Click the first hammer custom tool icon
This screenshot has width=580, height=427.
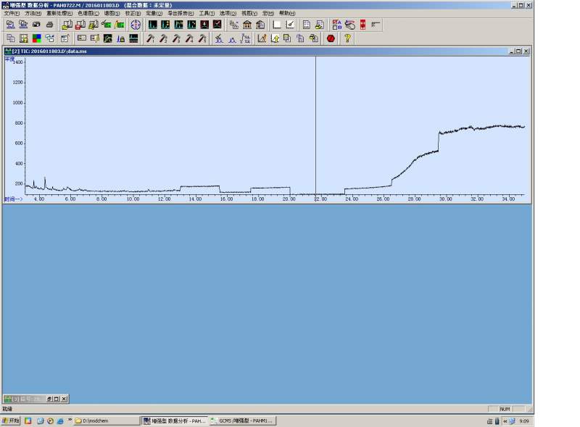pos(151,38)
